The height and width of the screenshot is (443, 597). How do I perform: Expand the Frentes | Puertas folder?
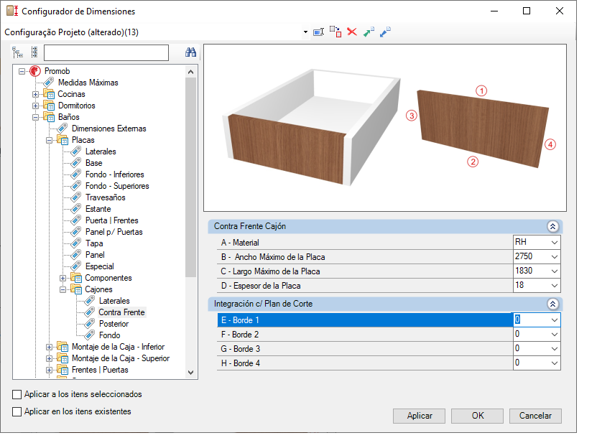click(49, 370)
